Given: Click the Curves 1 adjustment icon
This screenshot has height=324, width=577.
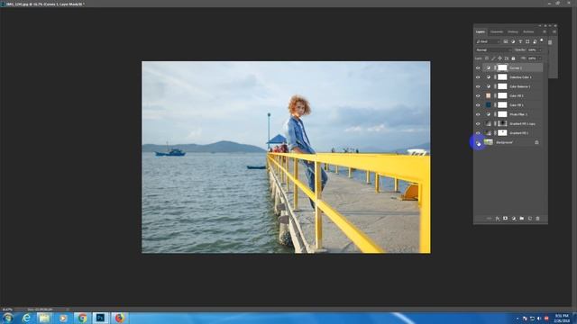Looking at the screenshot, I should pos(489,68).
